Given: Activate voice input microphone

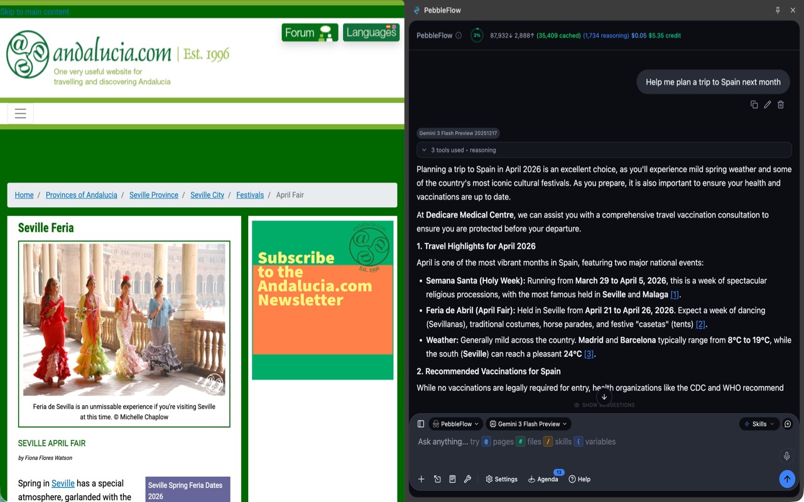Looking at the screenshot, I should pyautogui.click(x=786, y=457).
